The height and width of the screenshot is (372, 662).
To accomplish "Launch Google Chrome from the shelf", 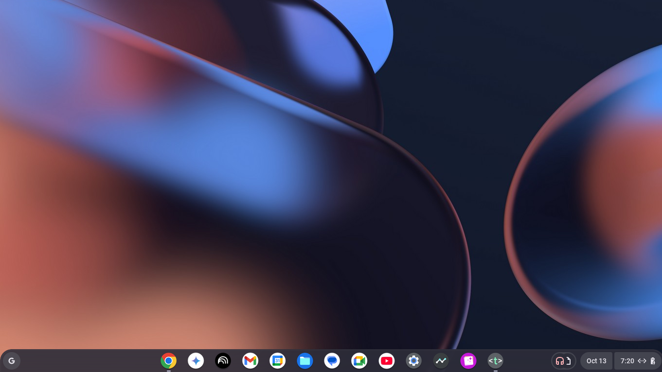I will click(169, 361).
